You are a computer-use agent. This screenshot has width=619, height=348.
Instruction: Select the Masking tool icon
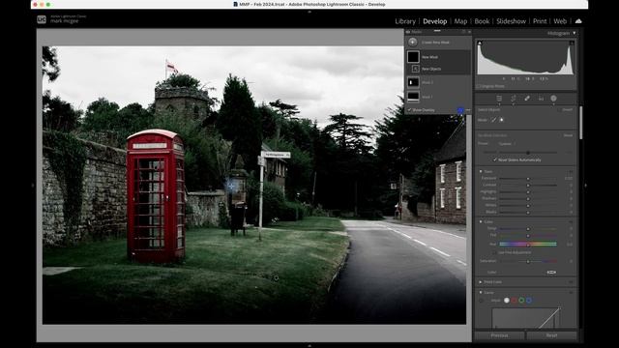click(553, 99)
